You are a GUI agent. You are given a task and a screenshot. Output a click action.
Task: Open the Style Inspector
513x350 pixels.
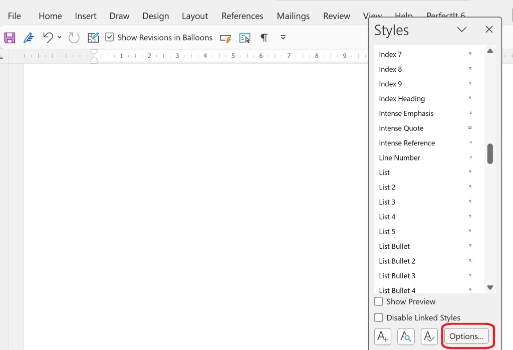406,336
